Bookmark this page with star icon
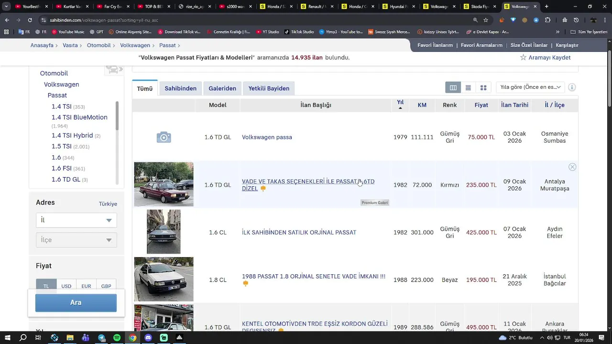This screenshot has width=612, height=344. (486, 20)
